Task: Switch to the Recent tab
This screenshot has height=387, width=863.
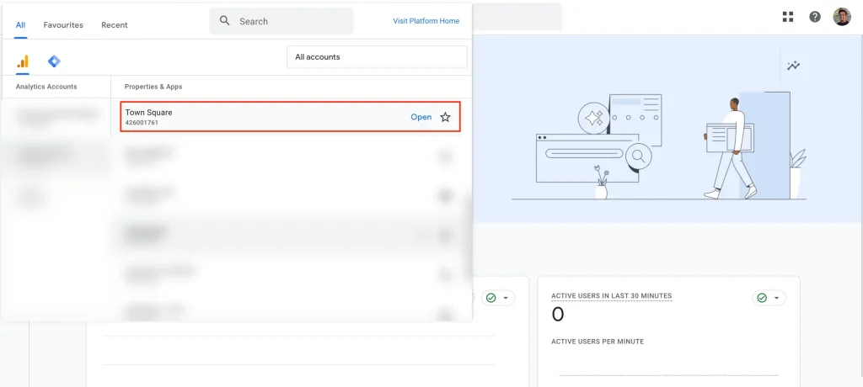Action: point(115,24)
